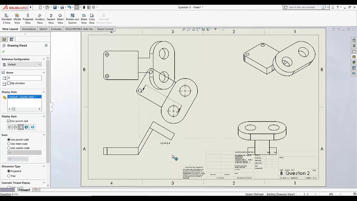Viewport: 357px width, 201px height.
Task: Open SOLIDWORKS Add-Ins tab
Action: [79, 29]
